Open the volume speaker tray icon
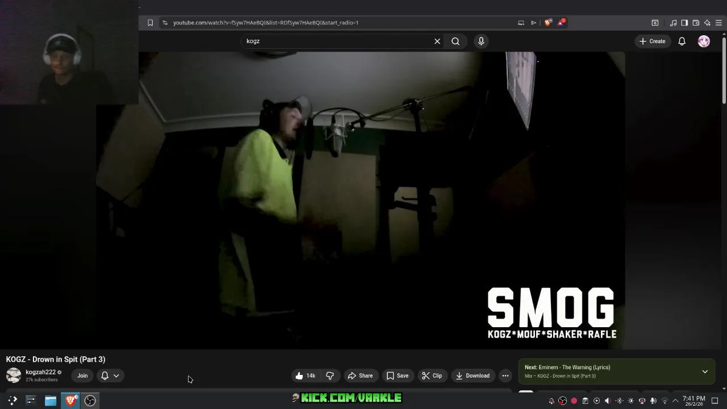The width and height of the screenshot is (727, 409). coord(608,401)
